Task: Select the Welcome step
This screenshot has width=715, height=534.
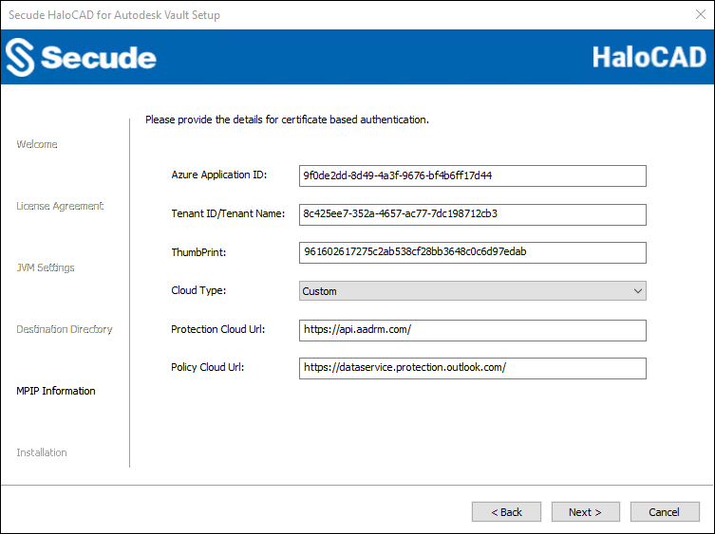Action: pos(37,144)
